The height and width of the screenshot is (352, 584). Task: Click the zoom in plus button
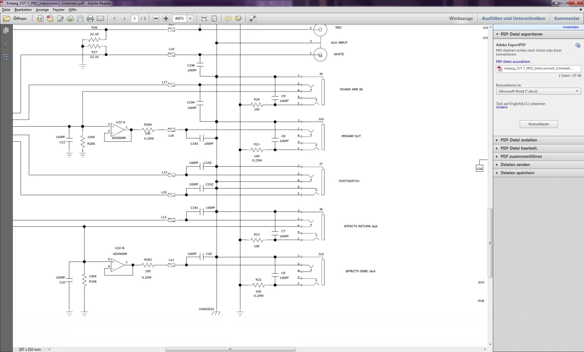pos(166,19)
